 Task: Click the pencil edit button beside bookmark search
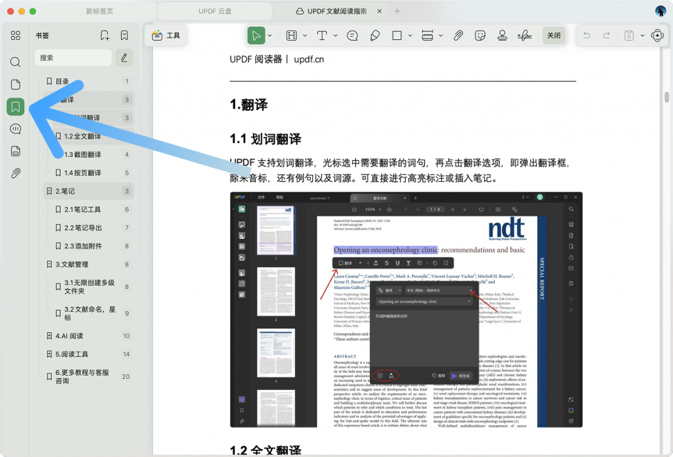(x=124, y=58)
